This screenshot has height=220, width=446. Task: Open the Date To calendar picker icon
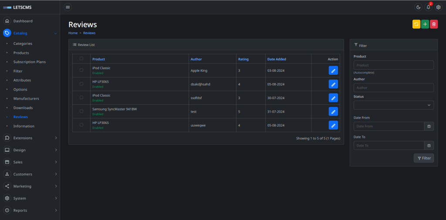click(x=429, y=146)
